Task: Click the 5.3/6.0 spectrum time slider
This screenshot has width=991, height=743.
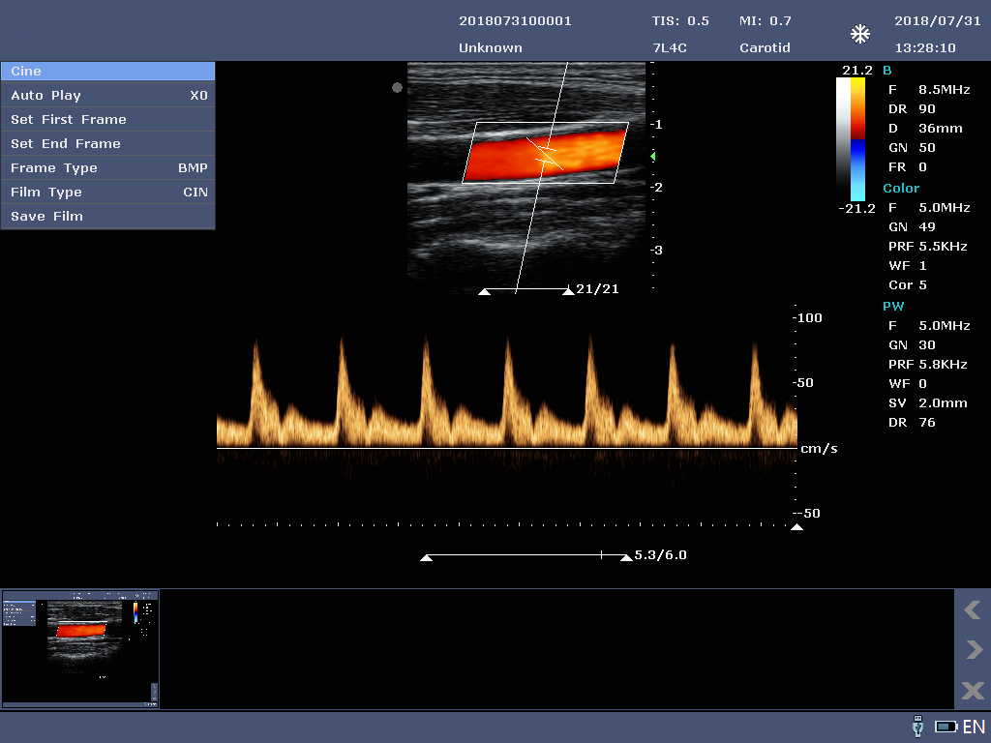Action: 527,556
